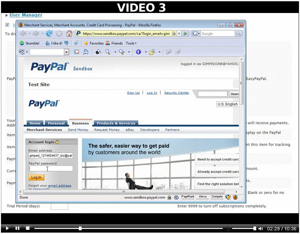Click the Sign Up link

[x=133, y=93]
